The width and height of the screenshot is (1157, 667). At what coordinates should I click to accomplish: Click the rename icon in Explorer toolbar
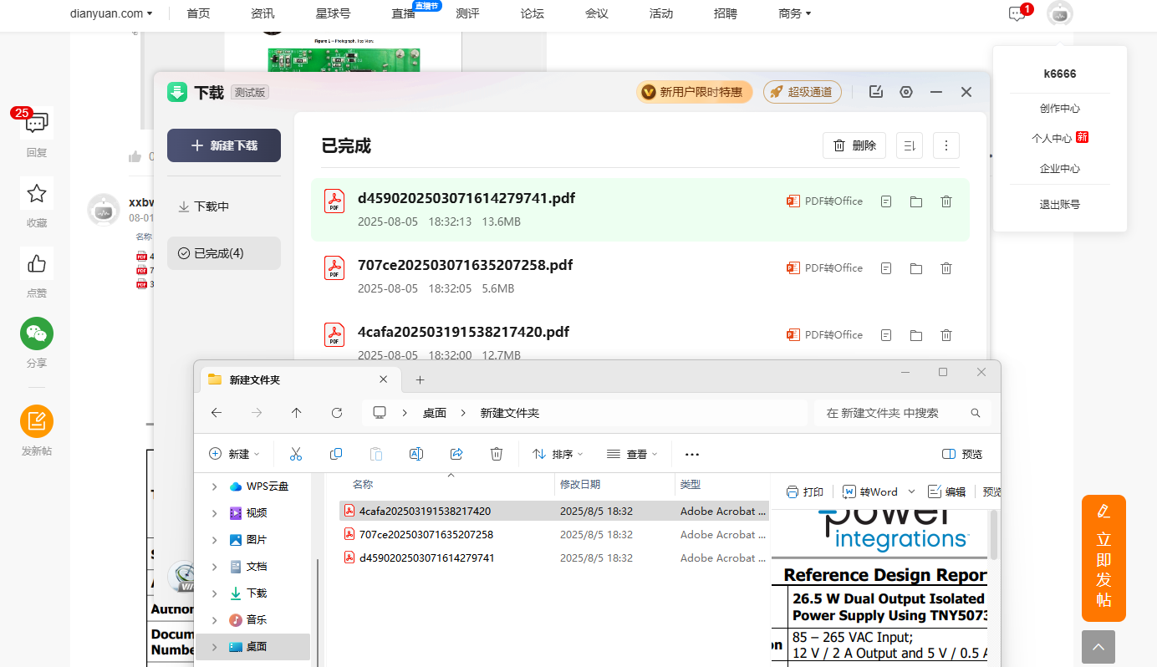point(416,454)
